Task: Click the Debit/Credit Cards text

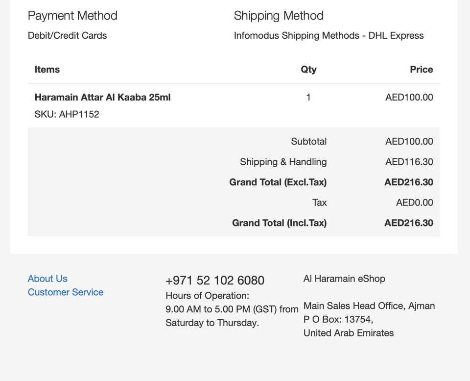Action: click(x=67, y=35)
